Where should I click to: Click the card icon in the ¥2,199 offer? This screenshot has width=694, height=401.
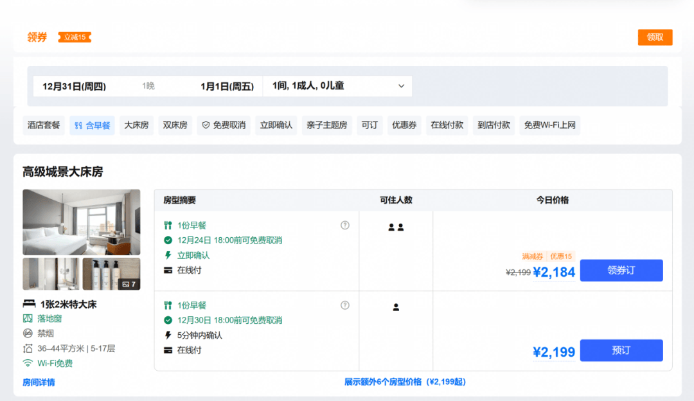pos(168,350)
